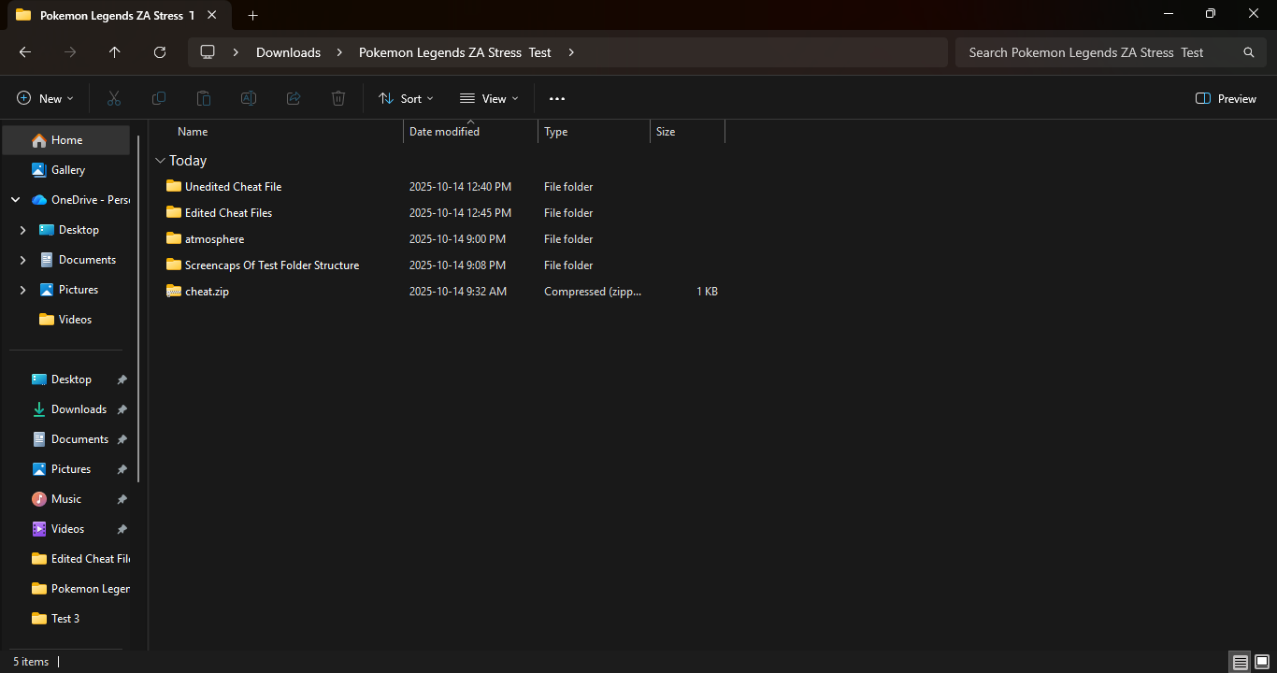Collapse the Today group

(160, 161)
